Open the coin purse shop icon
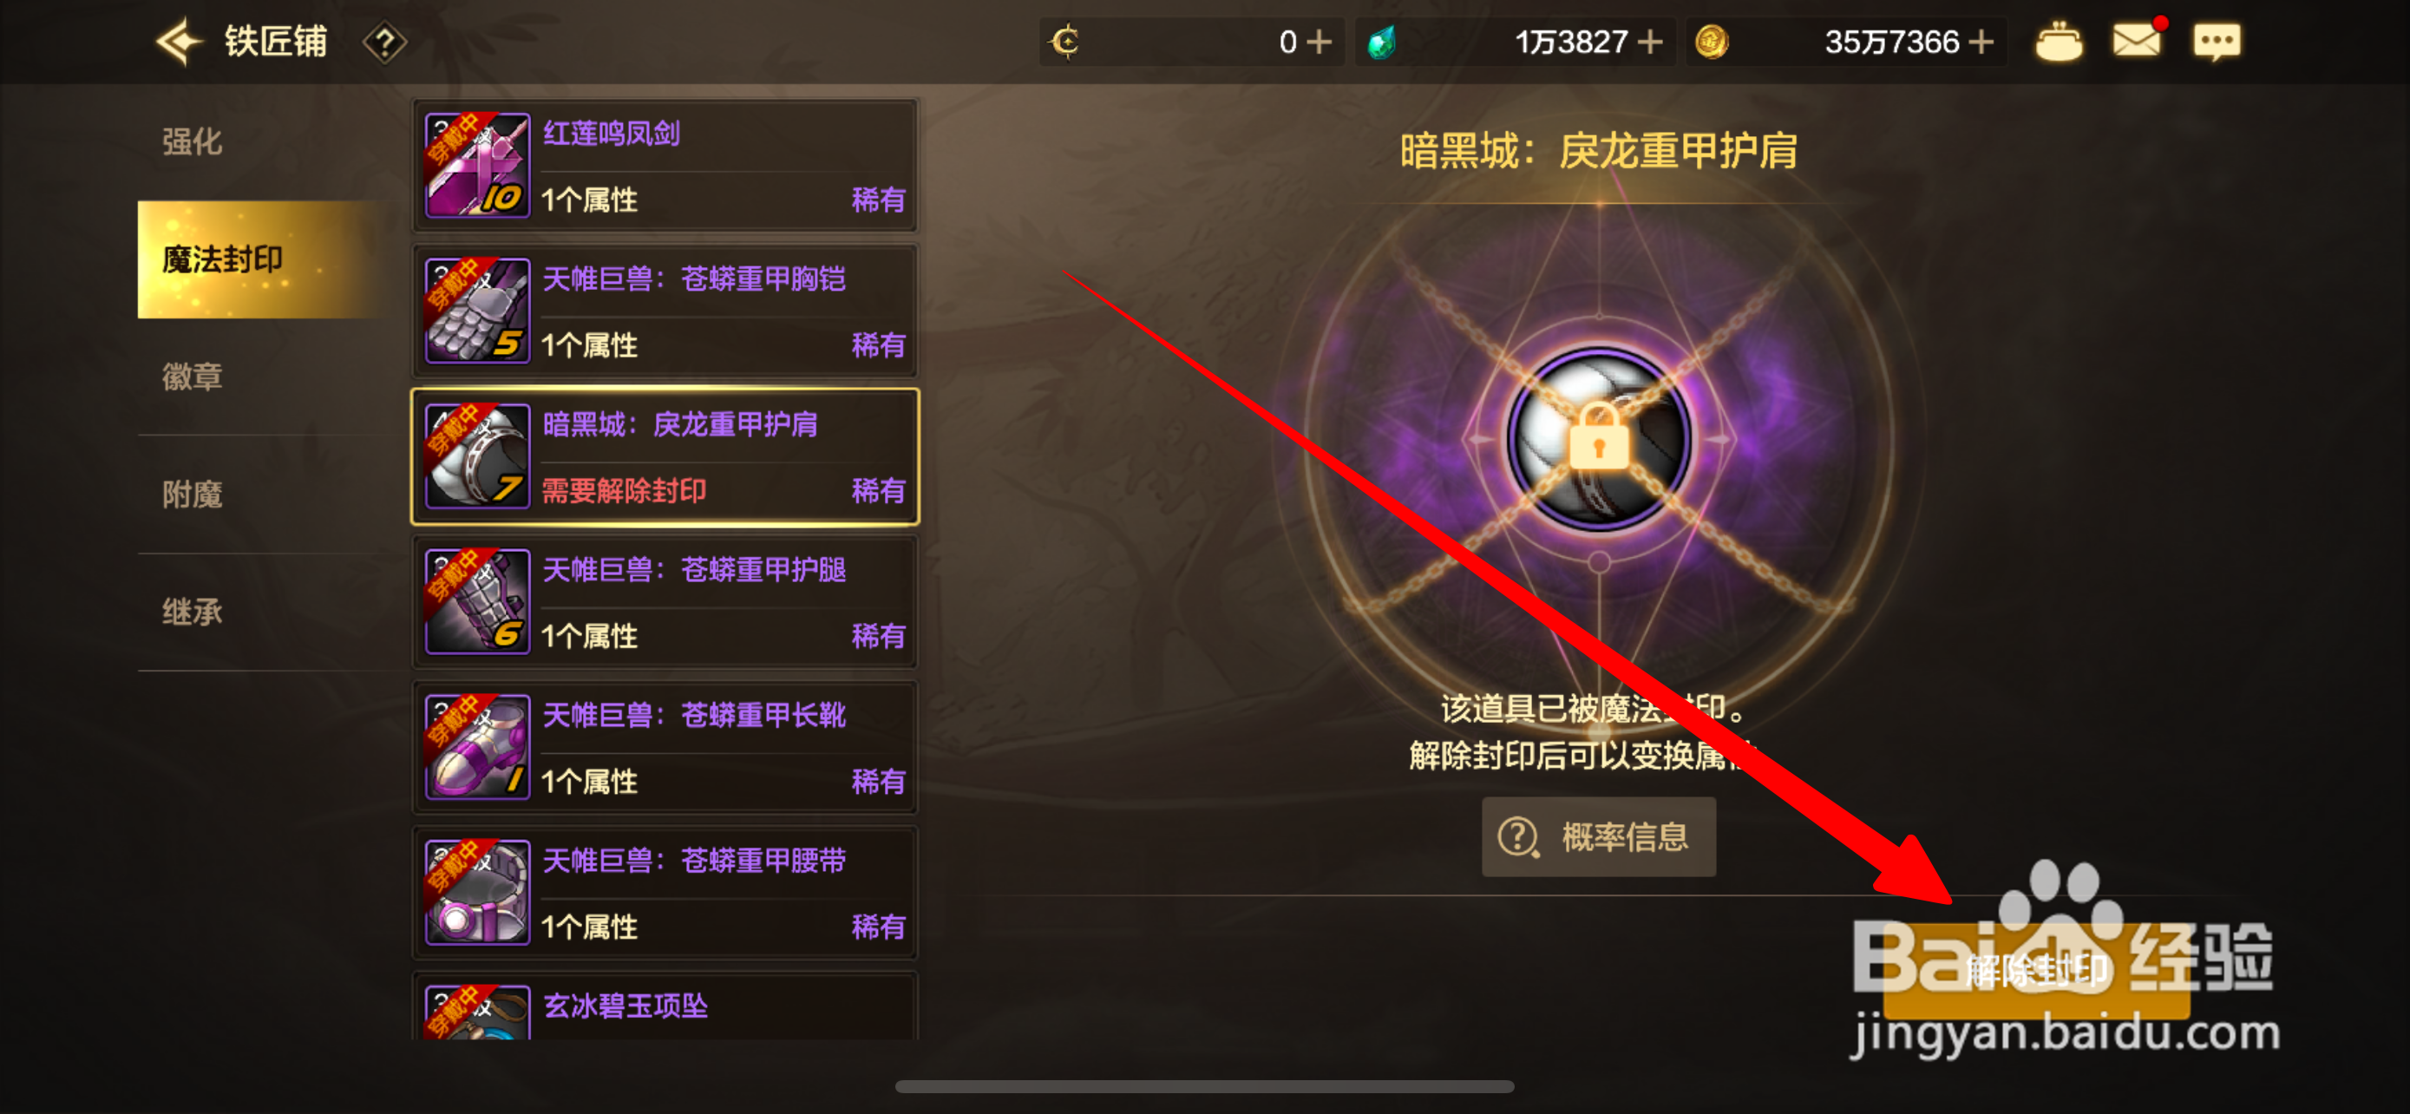The width and height of the screenshot is (2410, 1114). pyautogui.click(x=2059, y=43)
